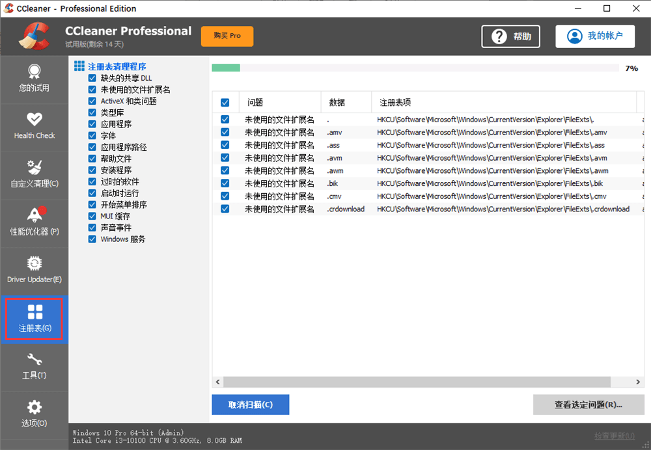This screenshot has height=450, width=651.
Task: Open Driver Updater gear icon
Action: point(34,263)
